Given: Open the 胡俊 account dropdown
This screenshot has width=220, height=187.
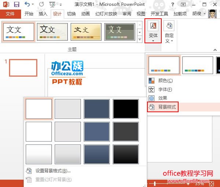Looking at the screenshot, I should pos(199,14).
